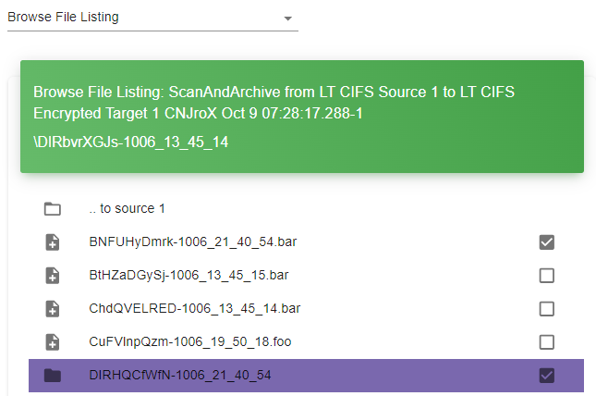
Task: Select the file name ChdQVELRED-1006_13_45_14.bar
Action: [x=195, y=308]
